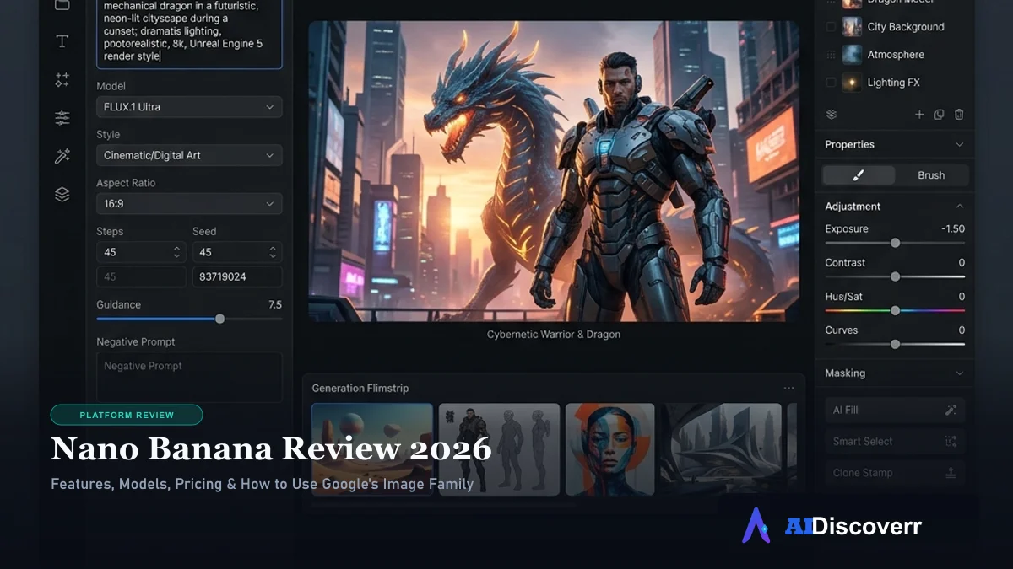Click the Smart Select marquee icon

tap(951, 442)
